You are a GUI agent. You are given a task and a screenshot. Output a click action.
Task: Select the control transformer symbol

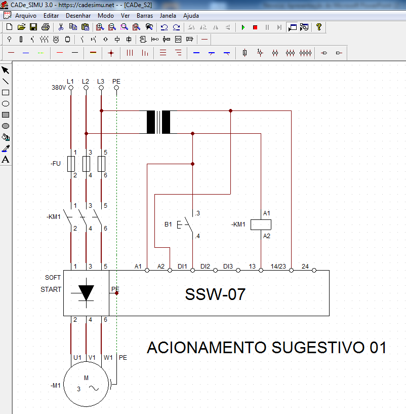[x=158, y=122]
